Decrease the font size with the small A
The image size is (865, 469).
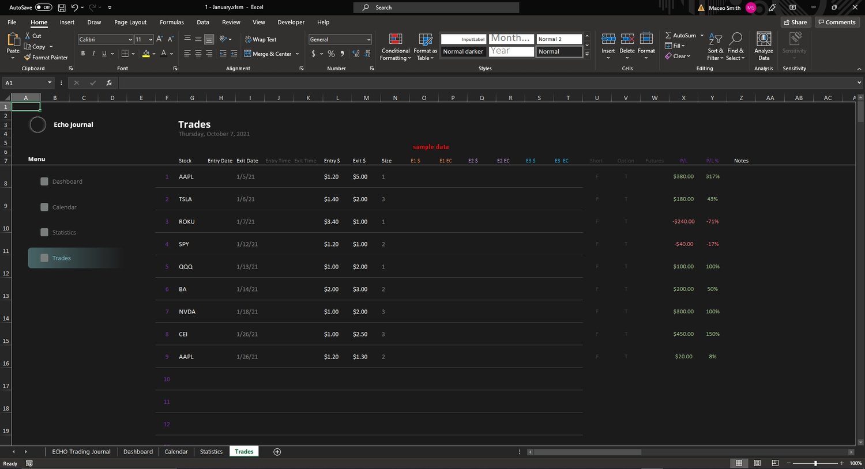[x=170, y=39]
